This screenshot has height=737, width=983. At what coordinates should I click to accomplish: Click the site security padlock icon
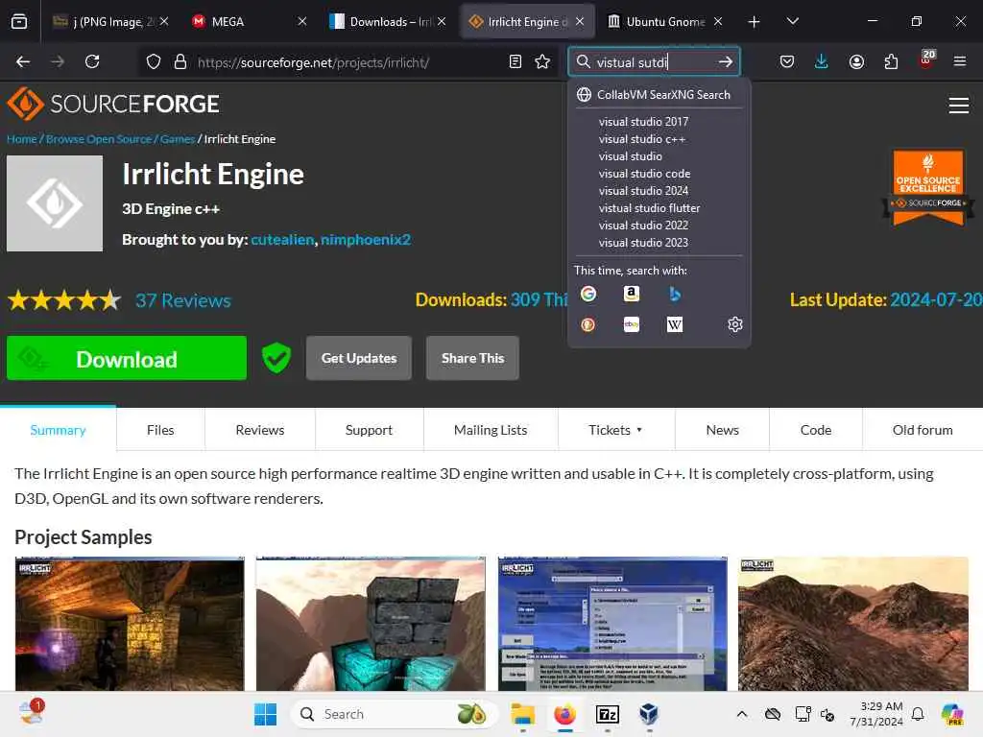click(180, 61)
